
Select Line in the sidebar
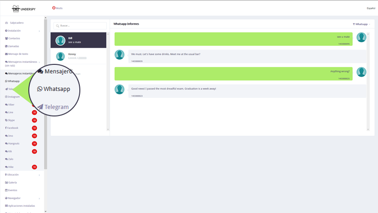[9, 112]
